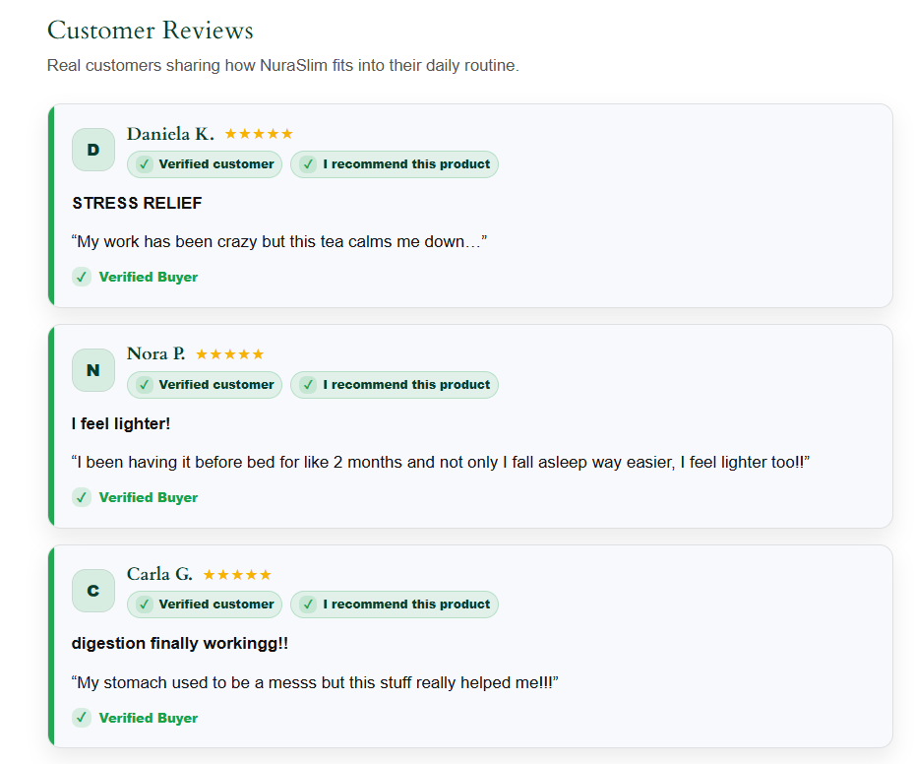The height and width of the screenshot is (764, 914).
Task: Click Nora's I recommend this product badge
Action: pyautogui.click(x=395, y=385)
